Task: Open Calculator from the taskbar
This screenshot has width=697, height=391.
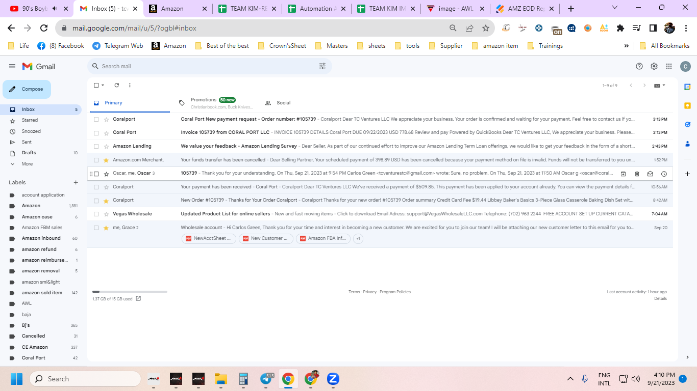Action: (243, 379)
